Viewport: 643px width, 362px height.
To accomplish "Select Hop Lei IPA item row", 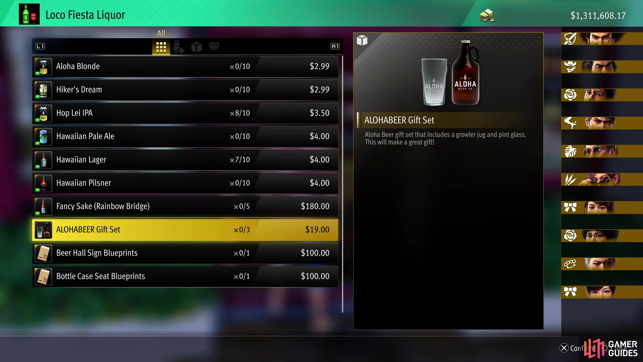I will [185, 113].
